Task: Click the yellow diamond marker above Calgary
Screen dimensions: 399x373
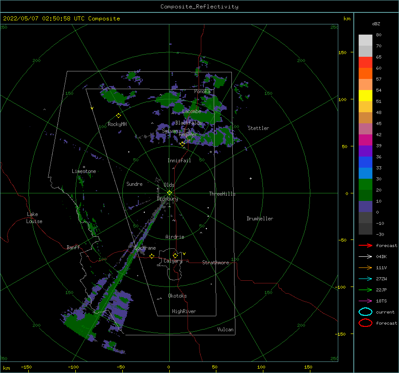Action: coord(175,255)
